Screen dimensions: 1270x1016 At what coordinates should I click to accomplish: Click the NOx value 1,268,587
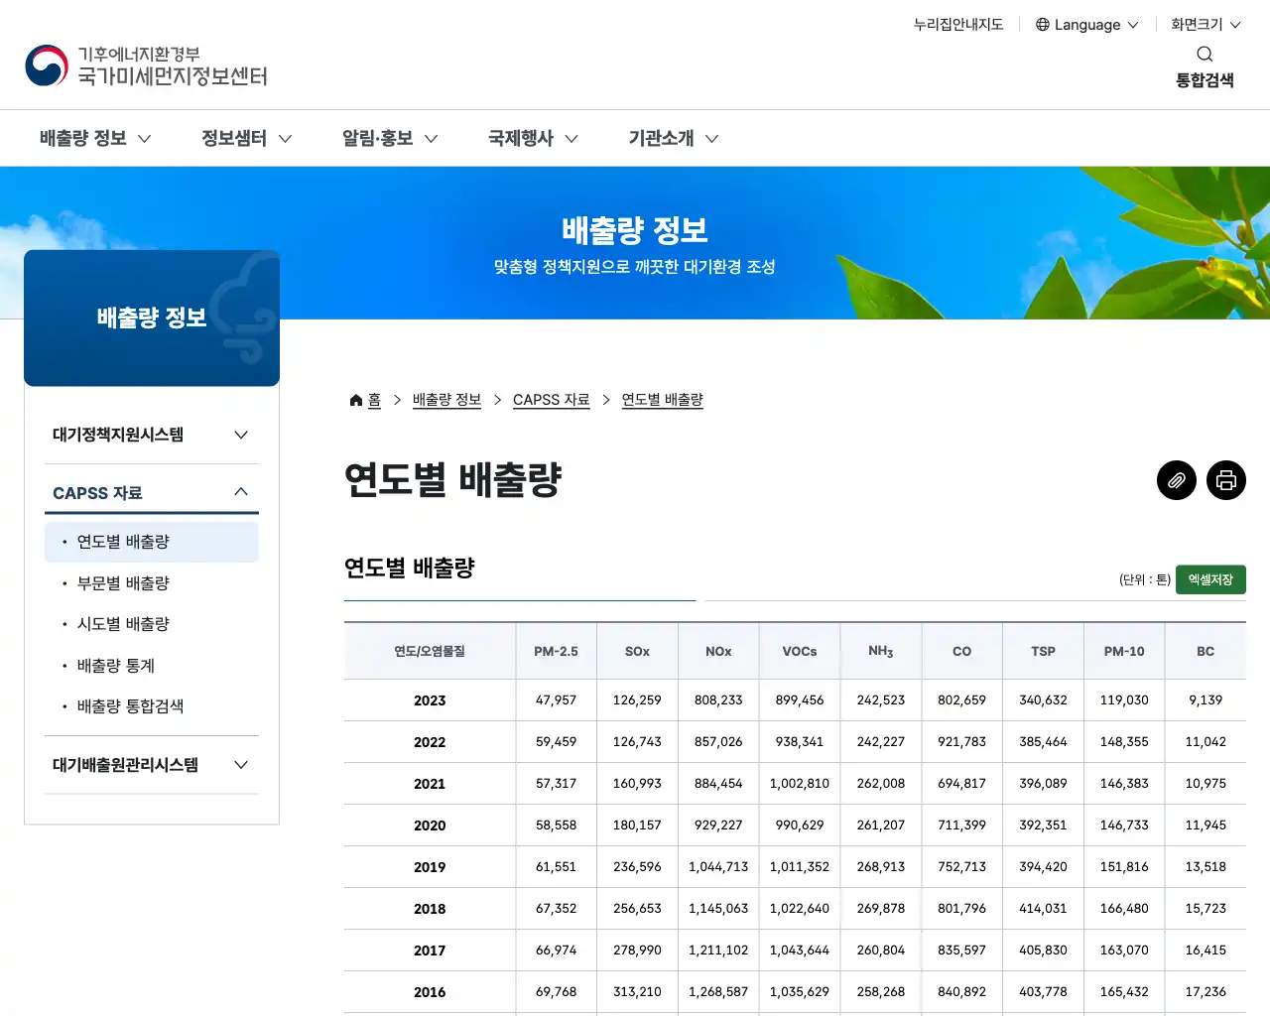click(718, 992)
